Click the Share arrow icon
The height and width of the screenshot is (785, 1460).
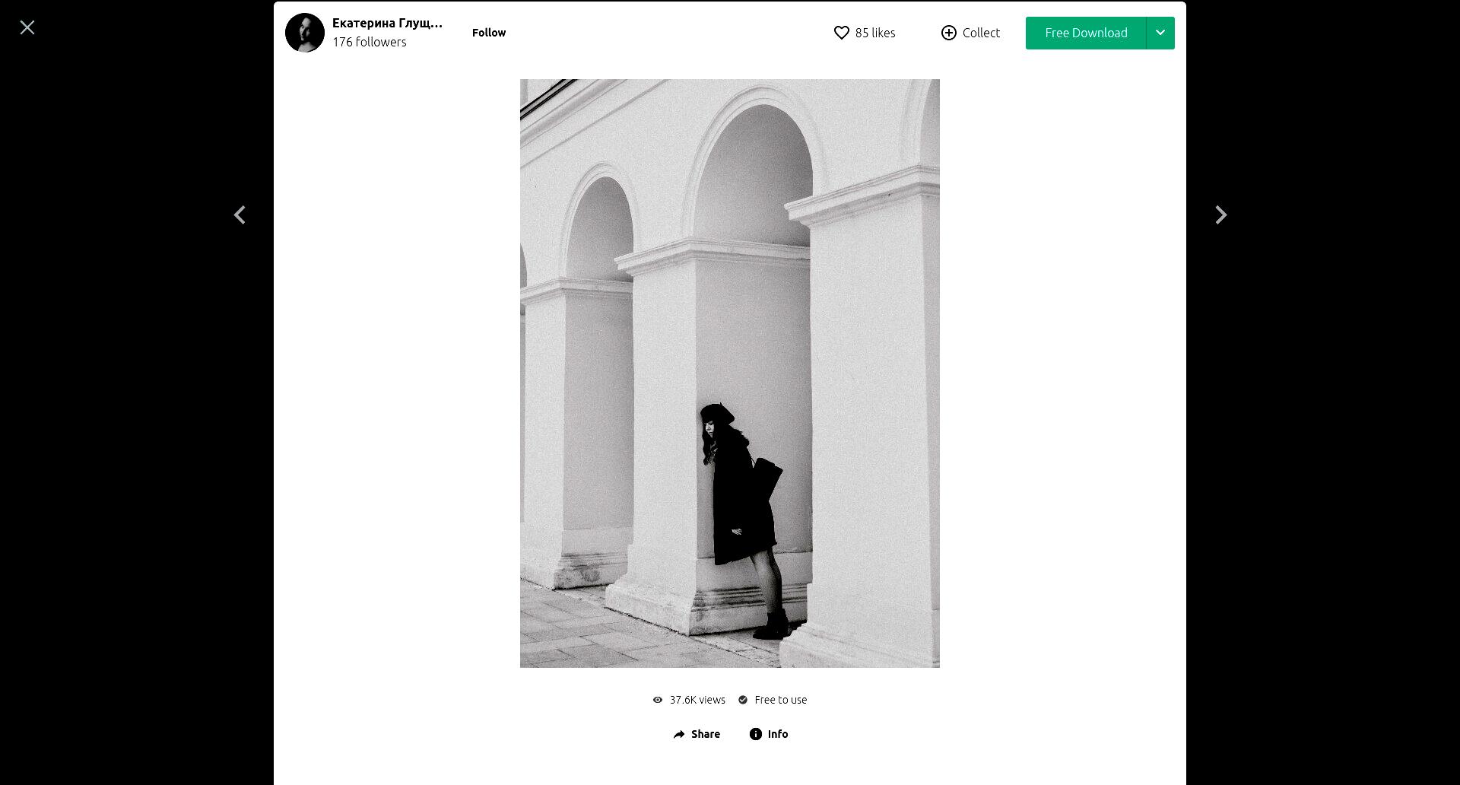click(679, 734)
